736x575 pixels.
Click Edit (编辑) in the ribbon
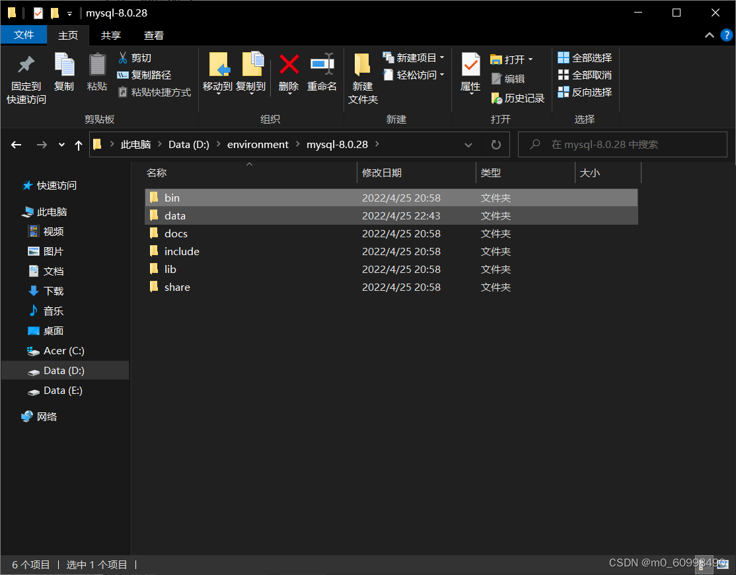point(507,79)
